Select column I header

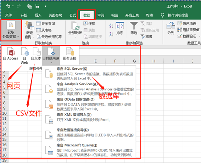(x=173, y=61)
